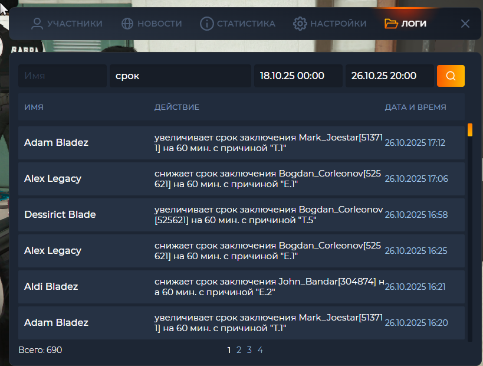Click the orange search magnifier button
The image size is (483, 366).
pos(451,76)
